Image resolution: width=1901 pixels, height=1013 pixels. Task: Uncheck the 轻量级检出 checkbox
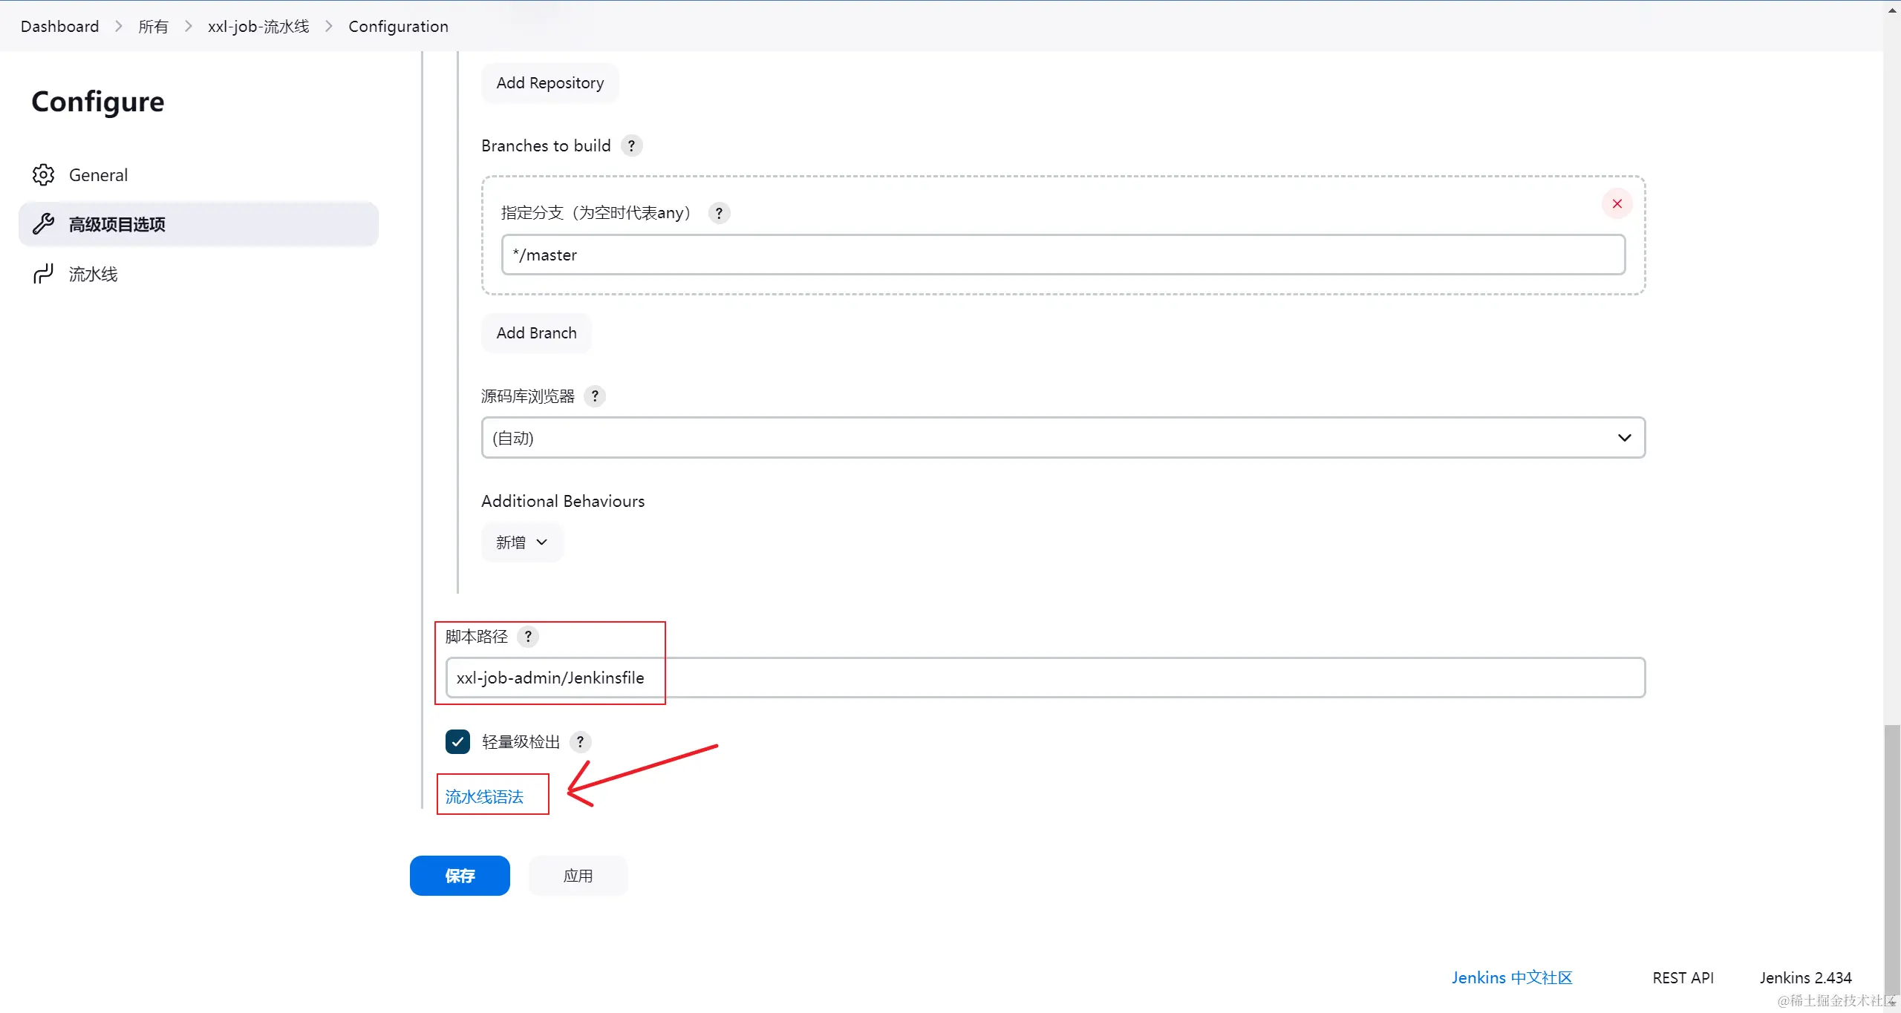pyautogui.click(x=457, y=741)
